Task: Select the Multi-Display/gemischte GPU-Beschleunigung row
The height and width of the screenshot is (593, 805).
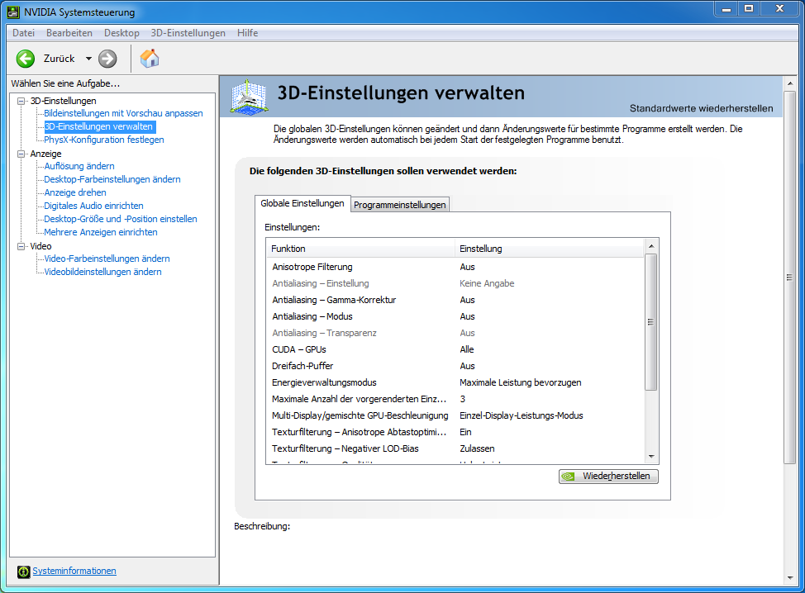Action: click(455, 415)
